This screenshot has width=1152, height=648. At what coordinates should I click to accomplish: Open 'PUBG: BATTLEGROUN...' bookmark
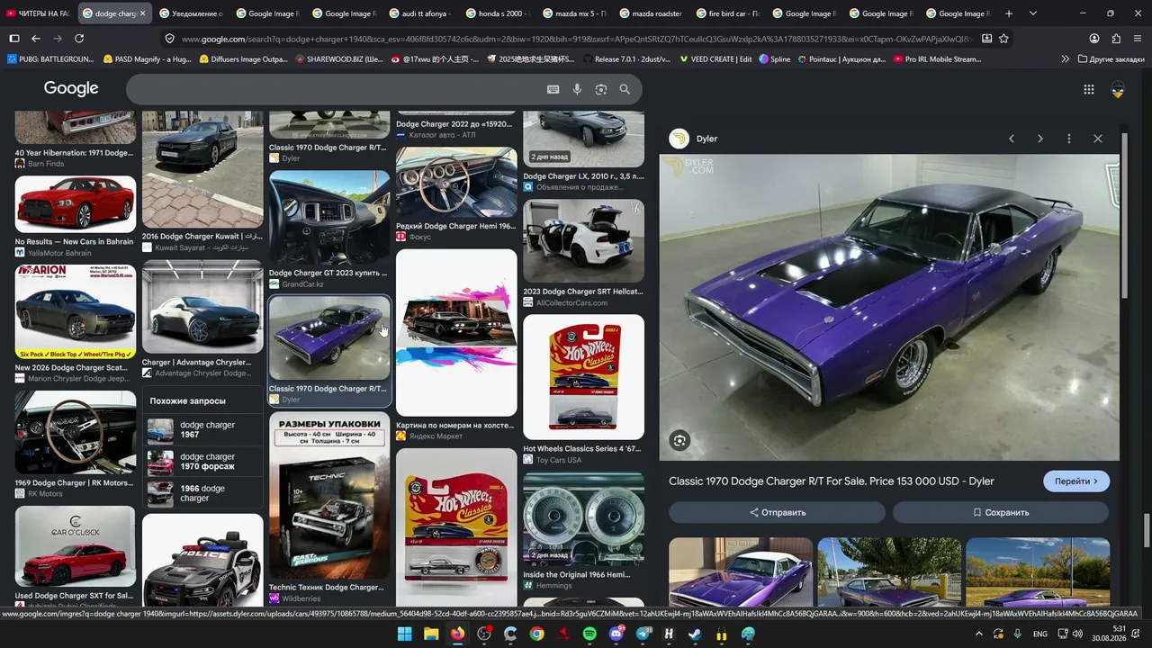coord(50,59)
